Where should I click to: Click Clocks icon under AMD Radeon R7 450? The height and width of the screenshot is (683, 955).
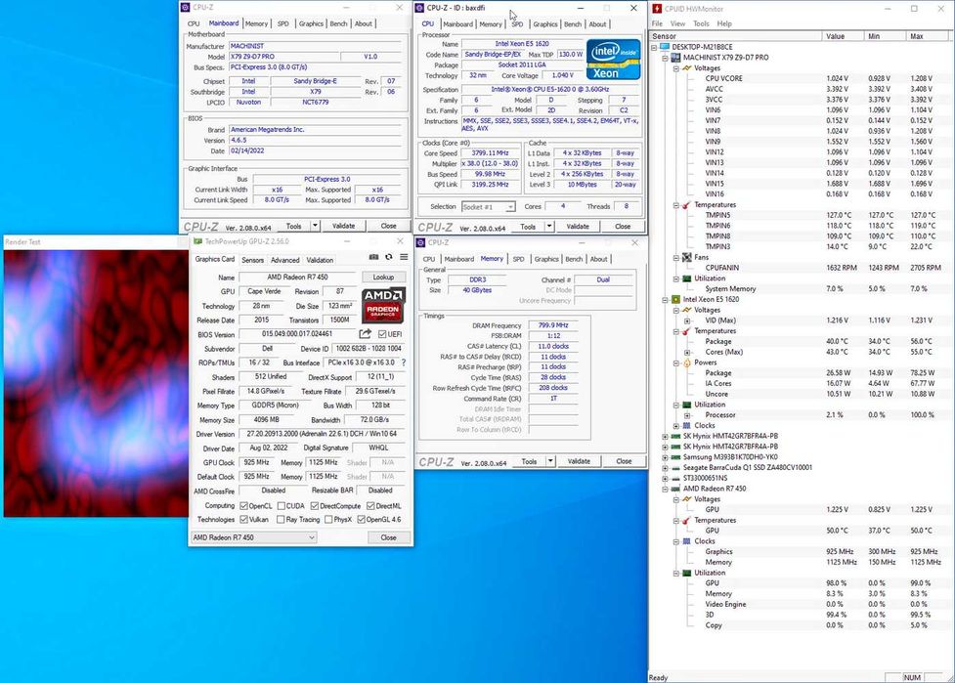[686, 541]
